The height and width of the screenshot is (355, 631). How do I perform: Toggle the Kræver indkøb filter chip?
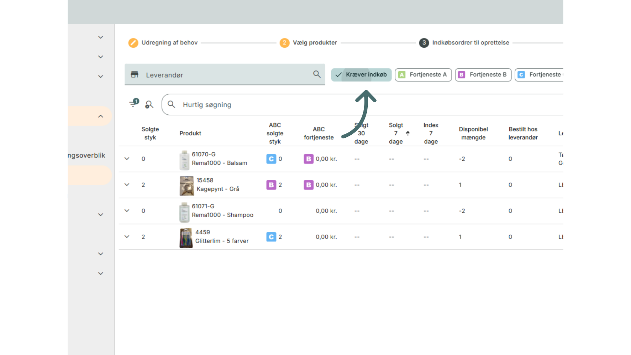click(x=361, y=75)
